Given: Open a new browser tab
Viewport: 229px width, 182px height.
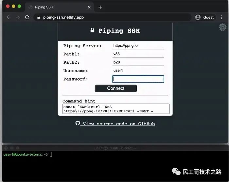Looking at the screenshot, I should [x=100, y=7].
